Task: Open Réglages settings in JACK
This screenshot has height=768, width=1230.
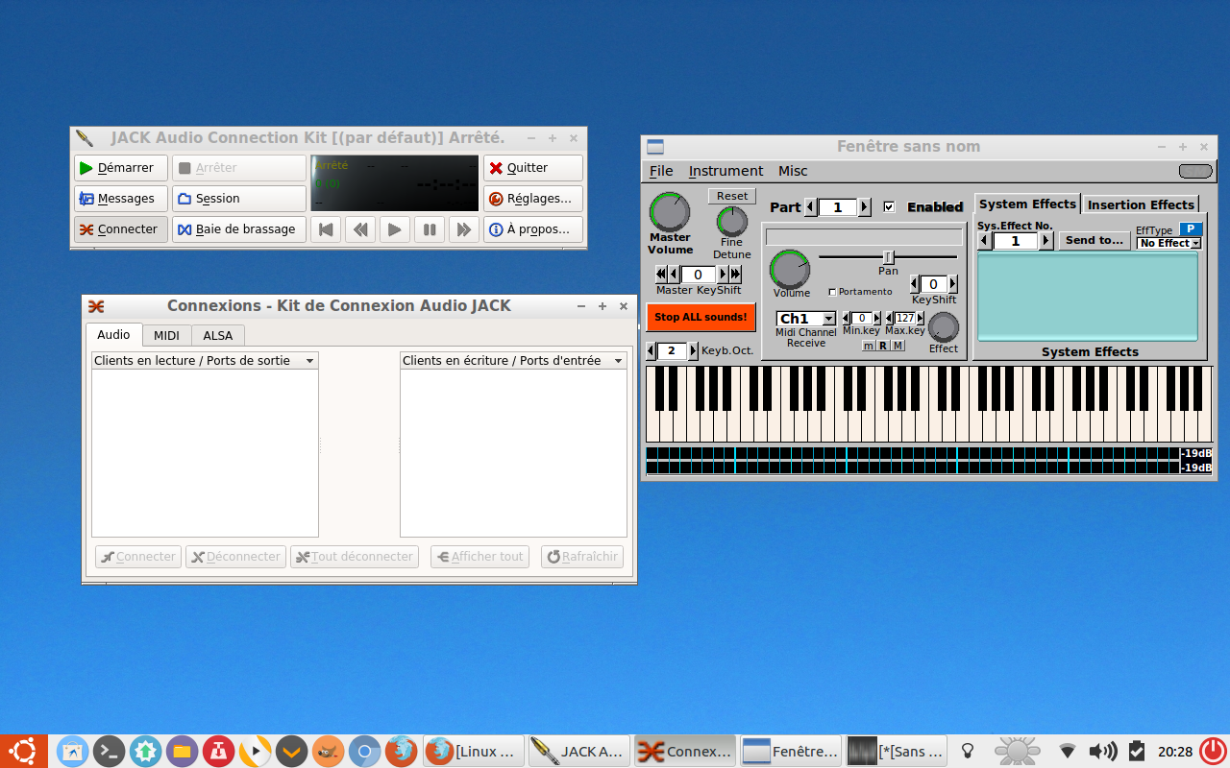Action: click(x=532, y=199)
